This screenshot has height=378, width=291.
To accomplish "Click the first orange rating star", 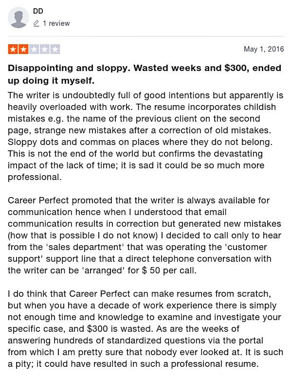I will [13, 50].
